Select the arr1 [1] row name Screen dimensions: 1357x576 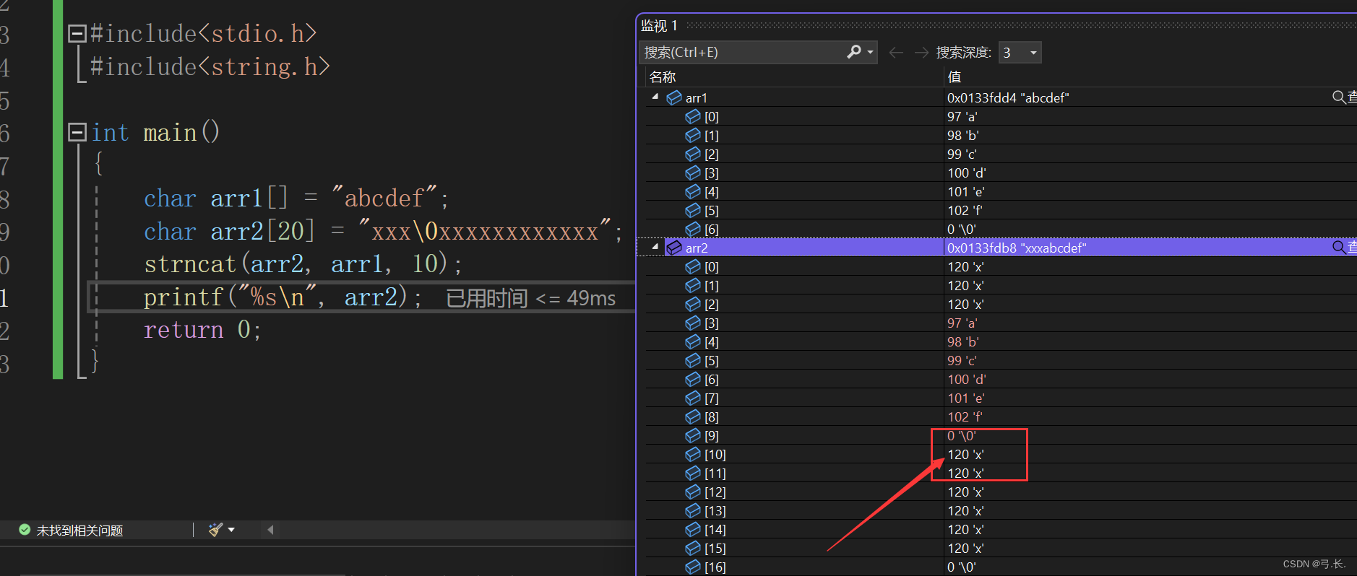coord(711,135)
